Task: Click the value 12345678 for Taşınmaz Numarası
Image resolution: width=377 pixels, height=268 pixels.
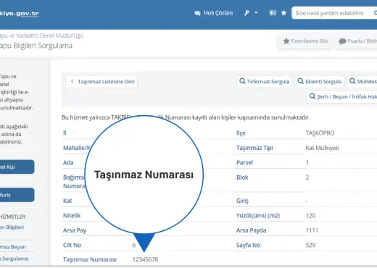Action: coord(145,259)
